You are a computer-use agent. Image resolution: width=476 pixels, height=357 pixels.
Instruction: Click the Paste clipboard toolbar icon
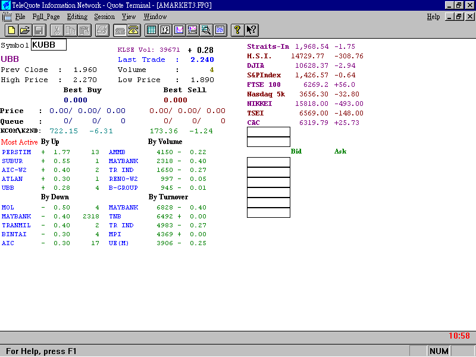84,30
